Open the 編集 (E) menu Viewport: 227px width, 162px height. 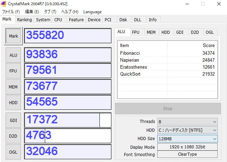coord(32,12)
